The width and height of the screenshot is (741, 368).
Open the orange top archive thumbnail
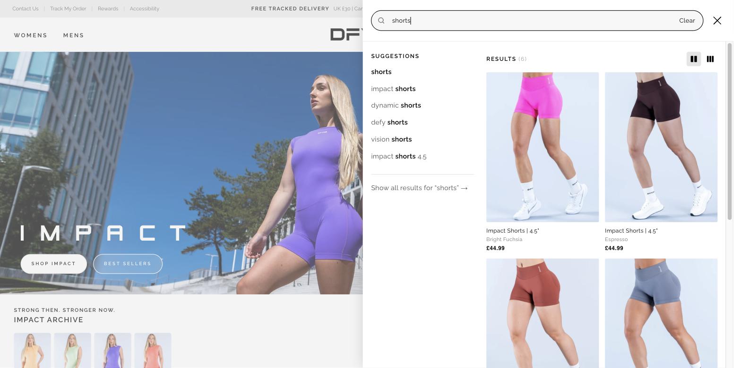coord(32,351)
